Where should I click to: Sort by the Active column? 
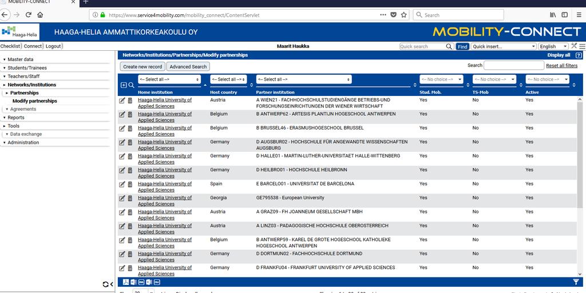[x=574, y=85]
